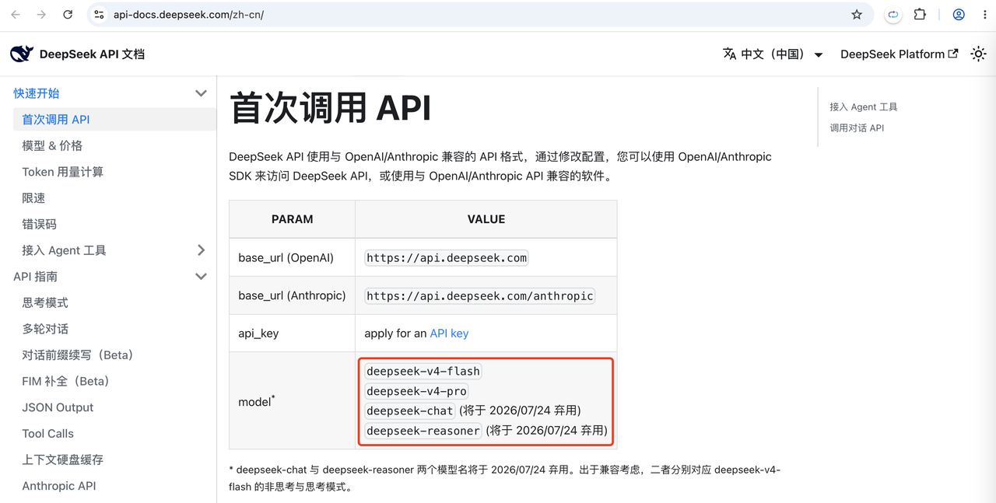Open Tool Calls sidebar page
The image size is (996, 503).
click(x=48, y=434)
